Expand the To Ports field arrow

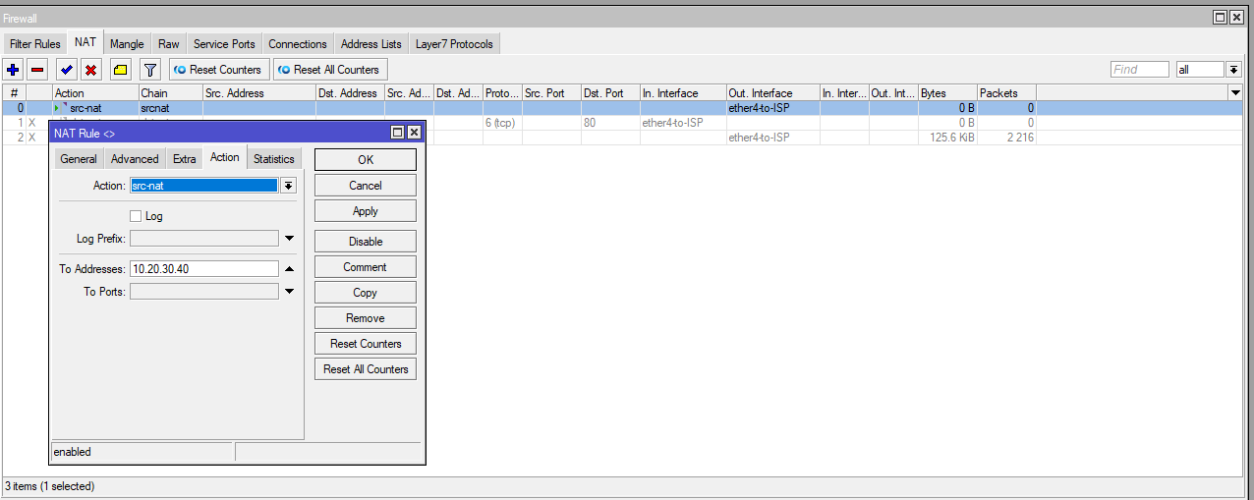click(289, 292)
